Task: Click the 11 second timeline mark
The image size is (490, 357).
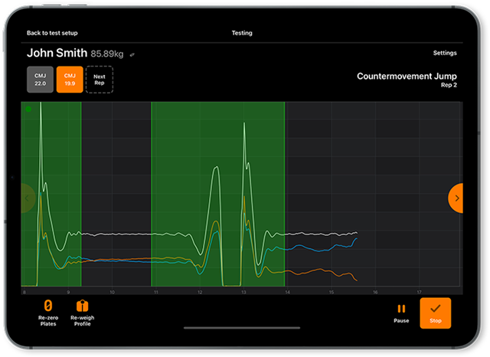Action: 156,292
